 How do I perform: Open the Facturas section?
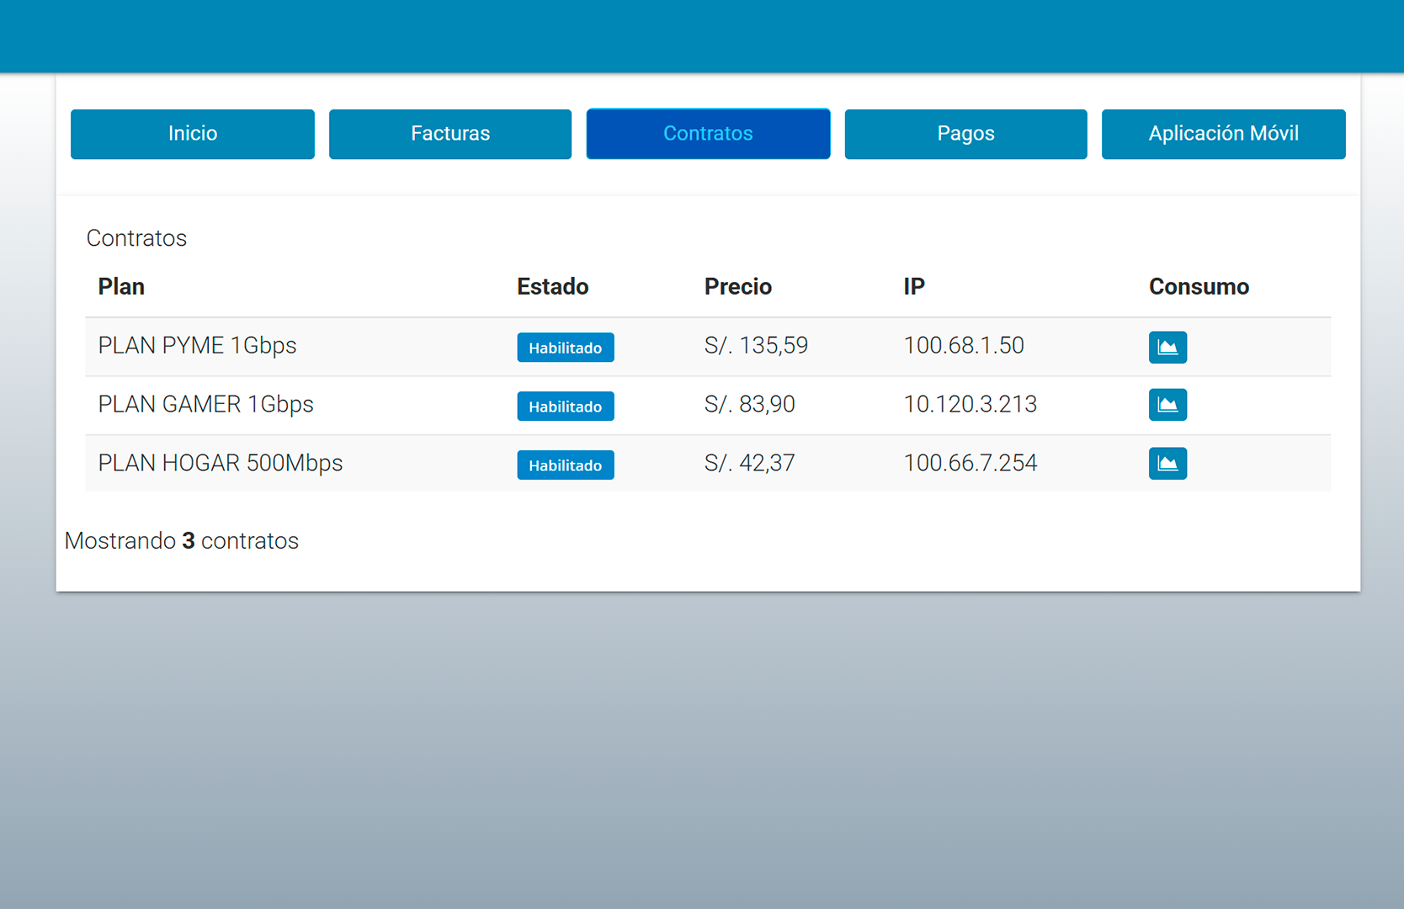click(x=450, y=134)
